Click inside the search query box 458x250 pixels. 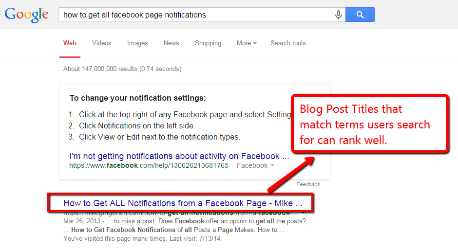click(x=195, y=15)
